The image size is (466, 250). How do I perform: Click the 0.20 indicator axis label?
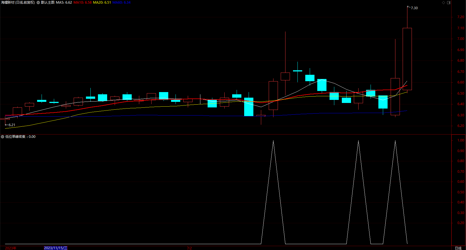(461, 223)
